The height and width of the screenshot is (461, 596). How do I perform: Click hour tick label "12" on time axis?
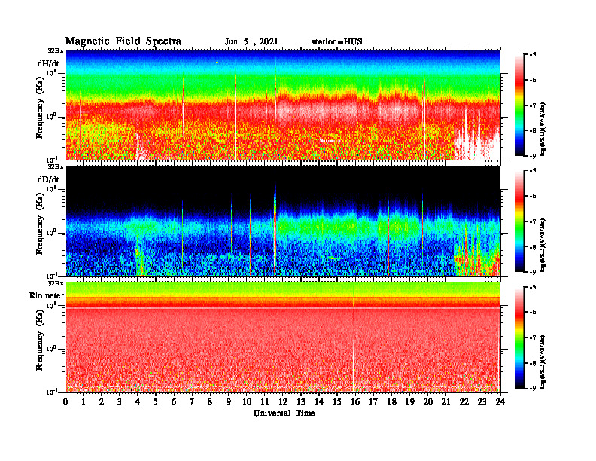[x=283, y=402]
